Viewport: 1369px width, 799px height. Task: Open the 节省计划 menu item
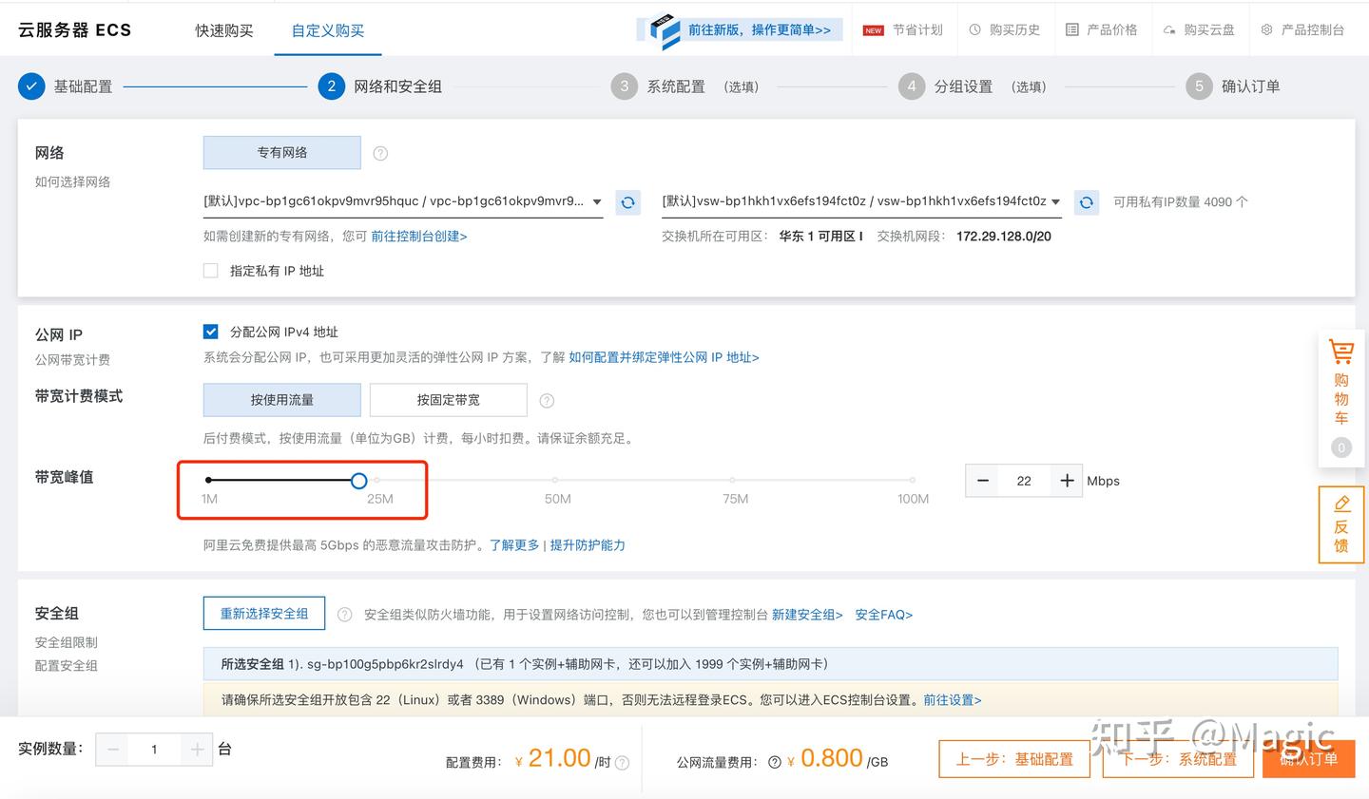tap(917, 29)
